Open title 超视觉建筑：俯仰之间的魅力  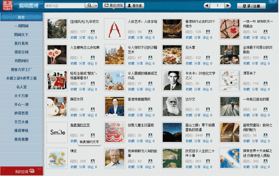(x=258, y=128)
